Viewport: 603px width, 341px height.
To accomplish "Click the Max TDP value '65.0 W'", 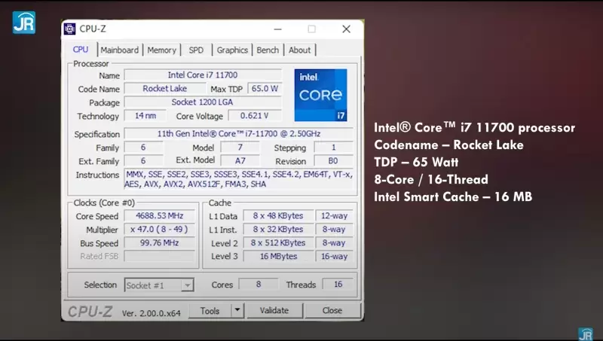I will click(265, 88).
